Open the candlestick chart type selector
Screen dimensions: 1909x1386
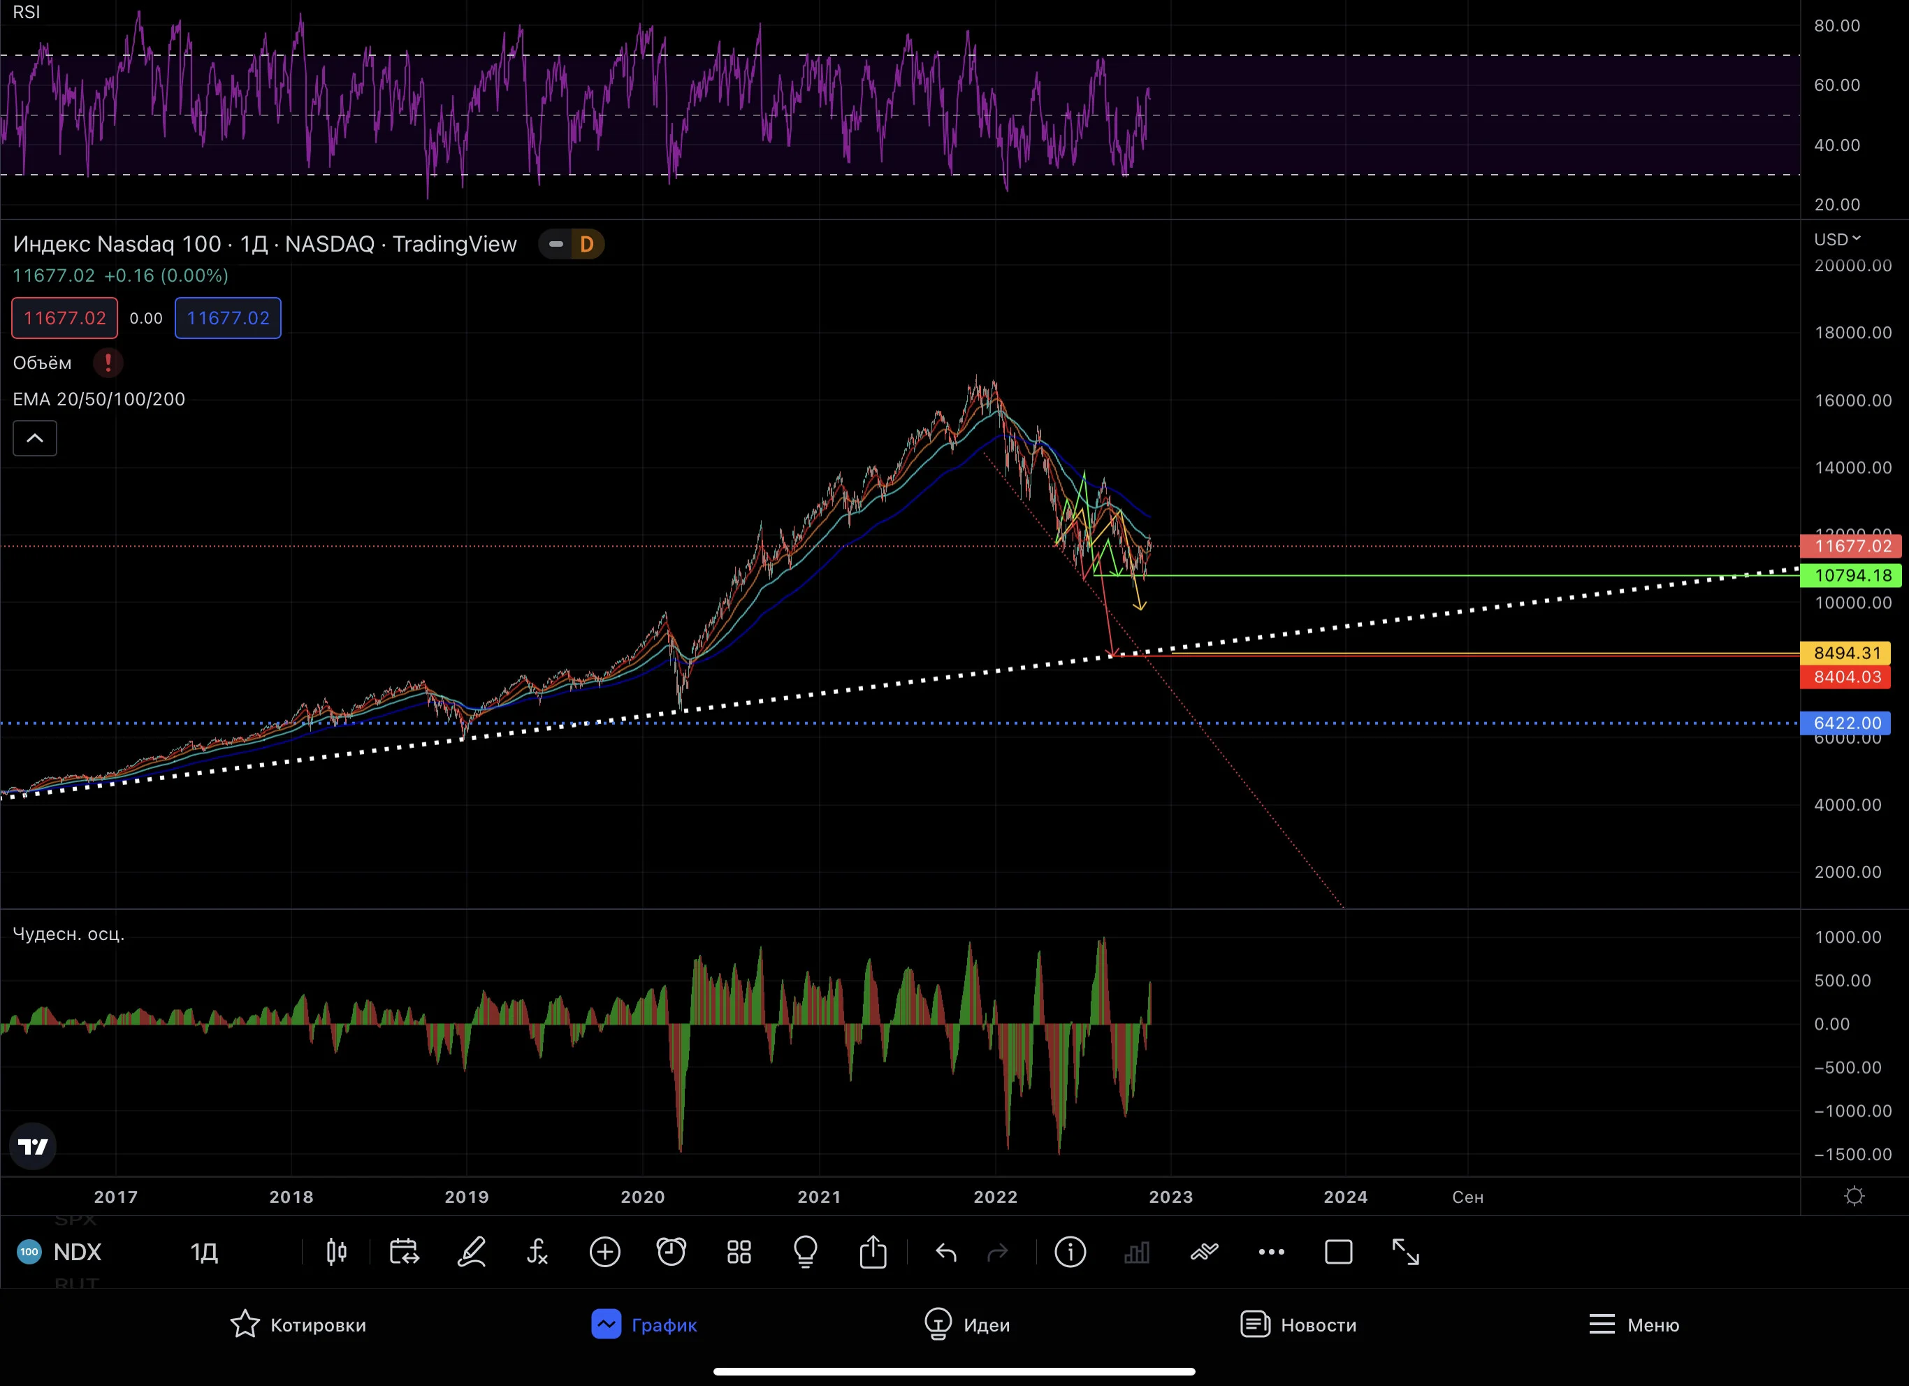(x=336, y=1252)
